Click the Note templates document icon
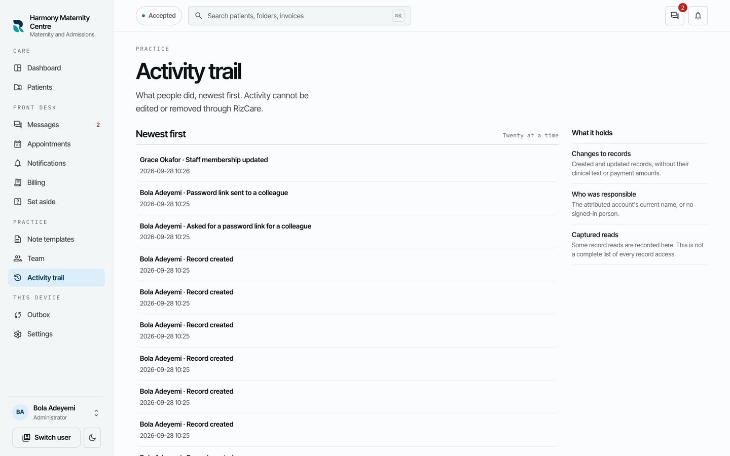The height and width of the screenshot is (456, 730). (x=18, y=239)
